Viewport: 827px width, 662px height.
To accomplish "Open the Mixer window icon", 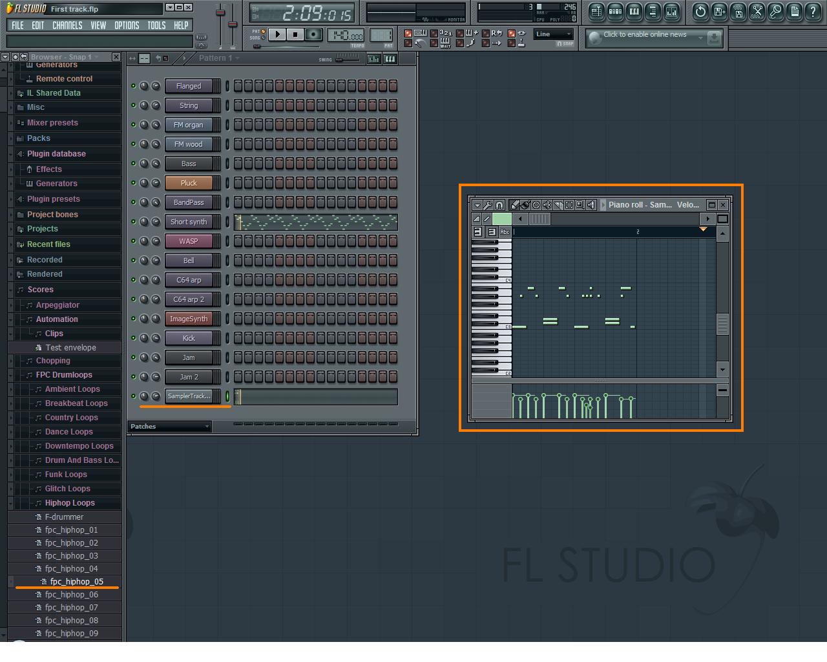I will 672,11.
